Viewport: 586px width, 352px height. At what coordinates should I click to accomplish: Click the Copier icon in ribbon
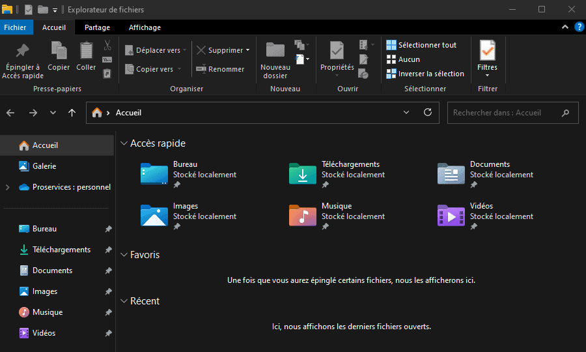click(x=59, y=50)
